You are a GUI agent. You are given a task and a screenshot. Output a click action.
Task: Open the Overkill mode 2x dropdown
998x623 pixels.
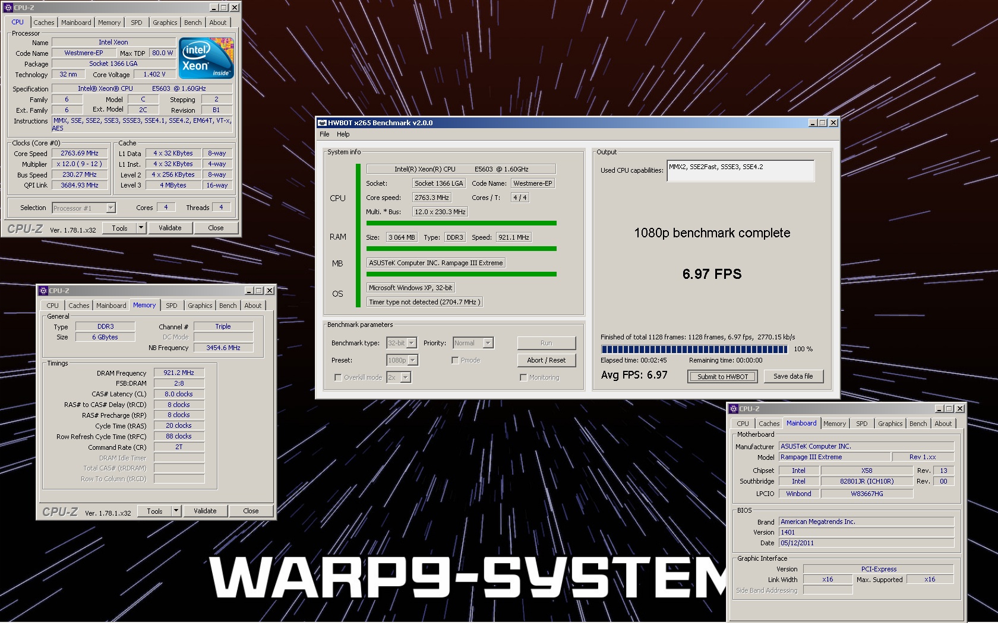(x=405, y=377)
